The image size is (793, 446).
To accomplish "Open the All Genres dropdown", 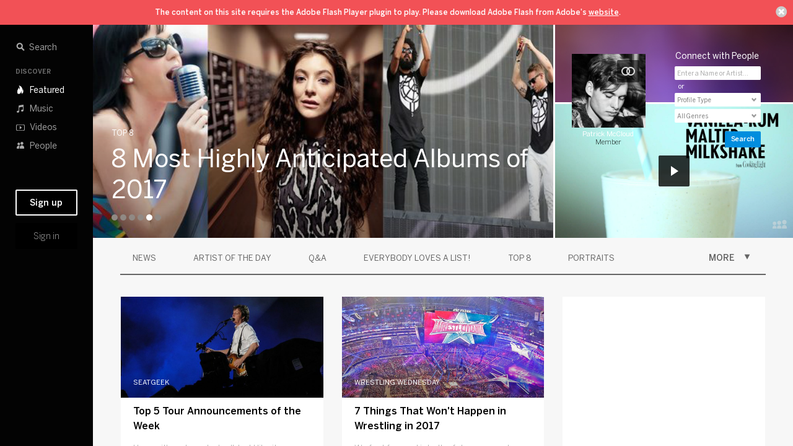I will pyautogui.click(x=717, y=116).
